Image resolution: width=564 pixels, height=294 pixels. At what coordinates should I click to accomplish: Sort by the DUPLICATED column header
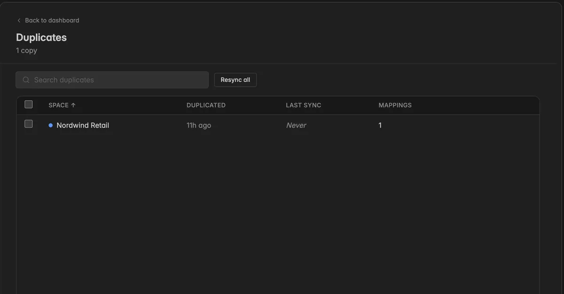pyautogui.click(x=206, y=105)
